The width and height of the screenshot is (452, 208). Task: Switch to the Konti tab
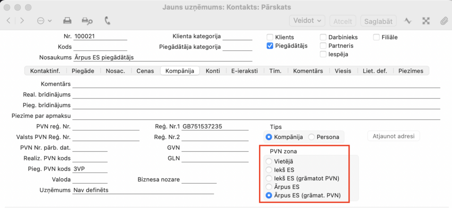coord(213,71)
